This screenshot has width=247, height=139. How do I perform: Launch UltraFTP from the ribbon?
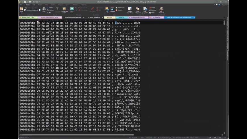pos(119,10)
